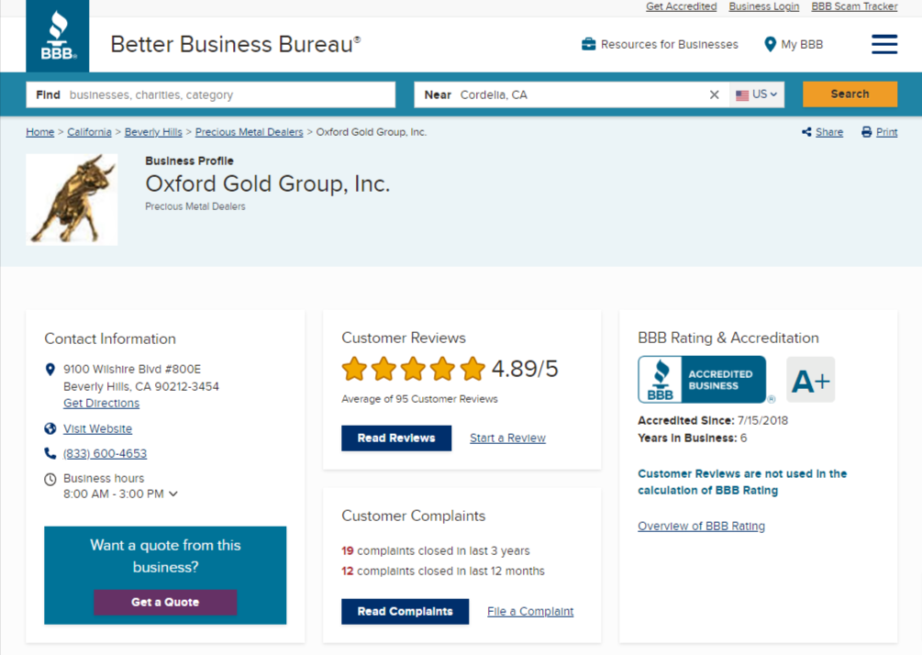Click 'Years in Business: 6' text
The height and width of the screenshot is (655, 922).
point(692,438)
